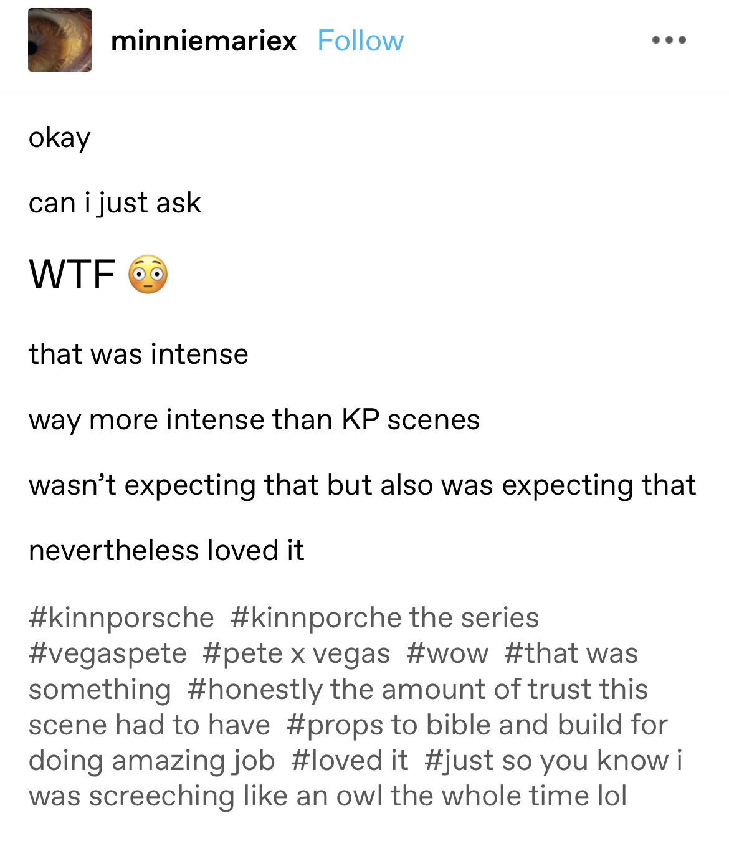729x841 pixels.
Task: Follow the minniemariex blog
Action: [360, 41]
